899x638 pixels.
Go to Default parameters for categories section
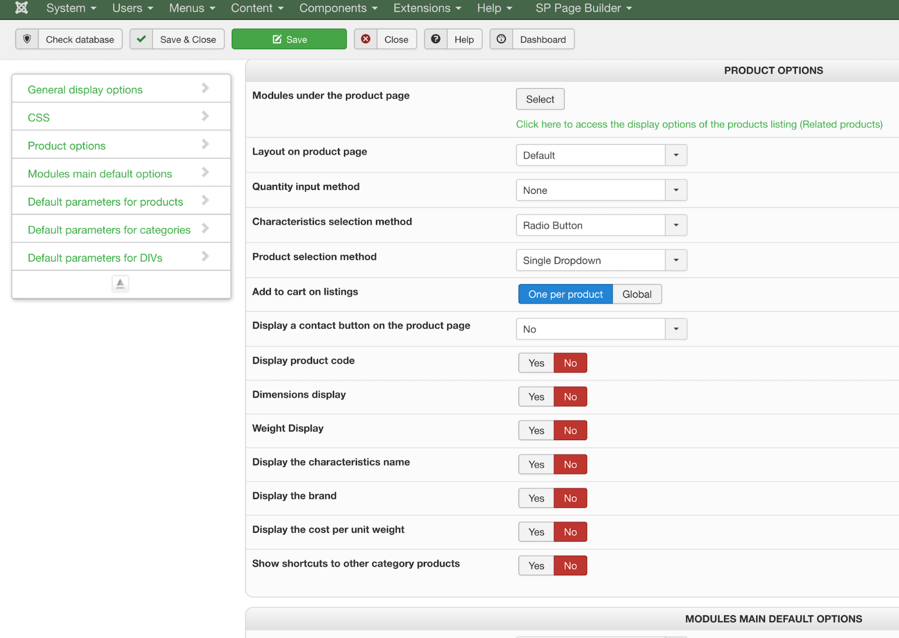[109, 230]
